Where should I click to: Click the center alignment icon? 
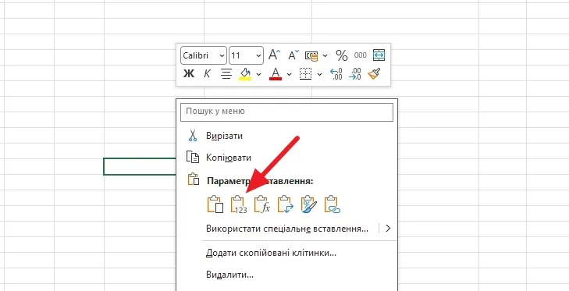point(226,74)
